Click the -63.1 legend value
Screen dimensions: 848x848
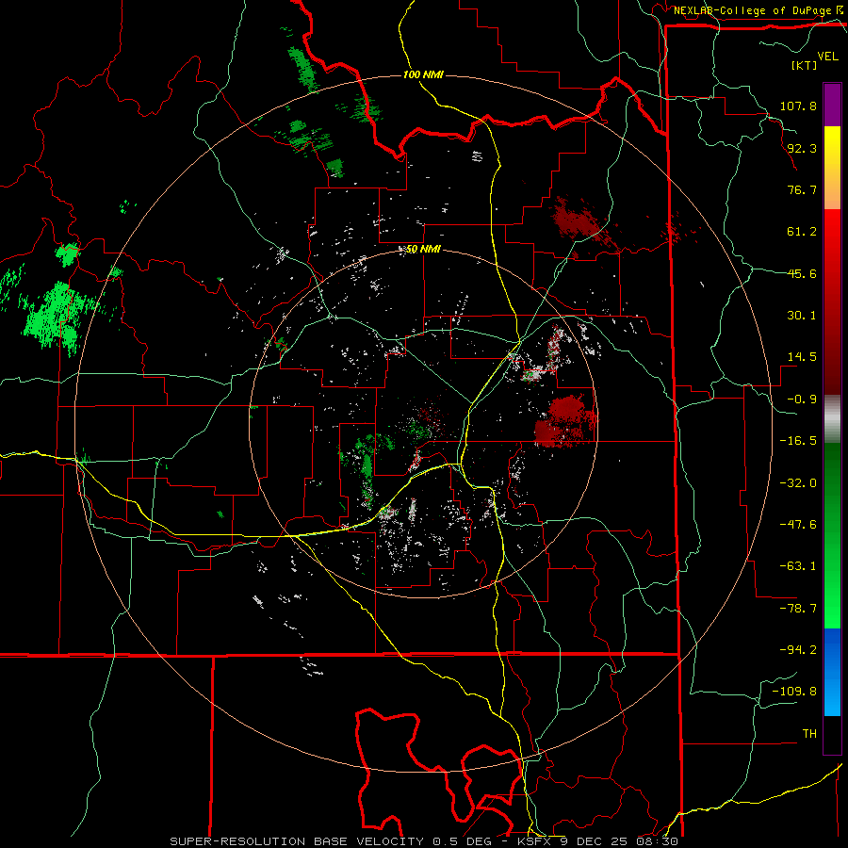(x=798, y=566)
